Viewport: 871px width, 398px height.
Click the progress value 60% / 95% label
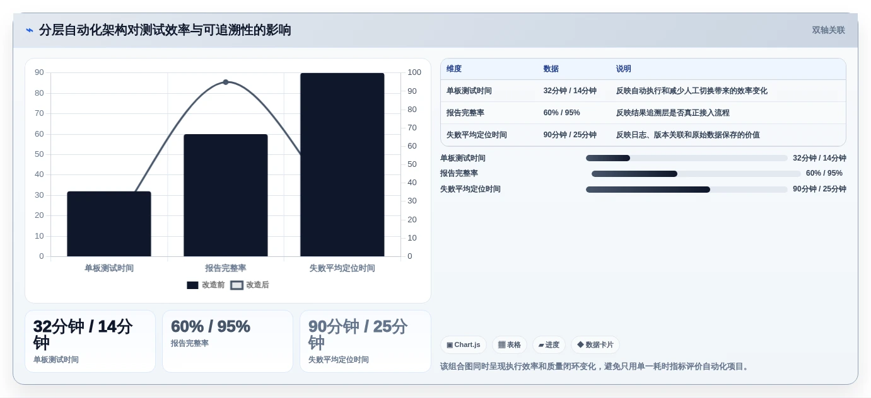[x=824, y=174]
